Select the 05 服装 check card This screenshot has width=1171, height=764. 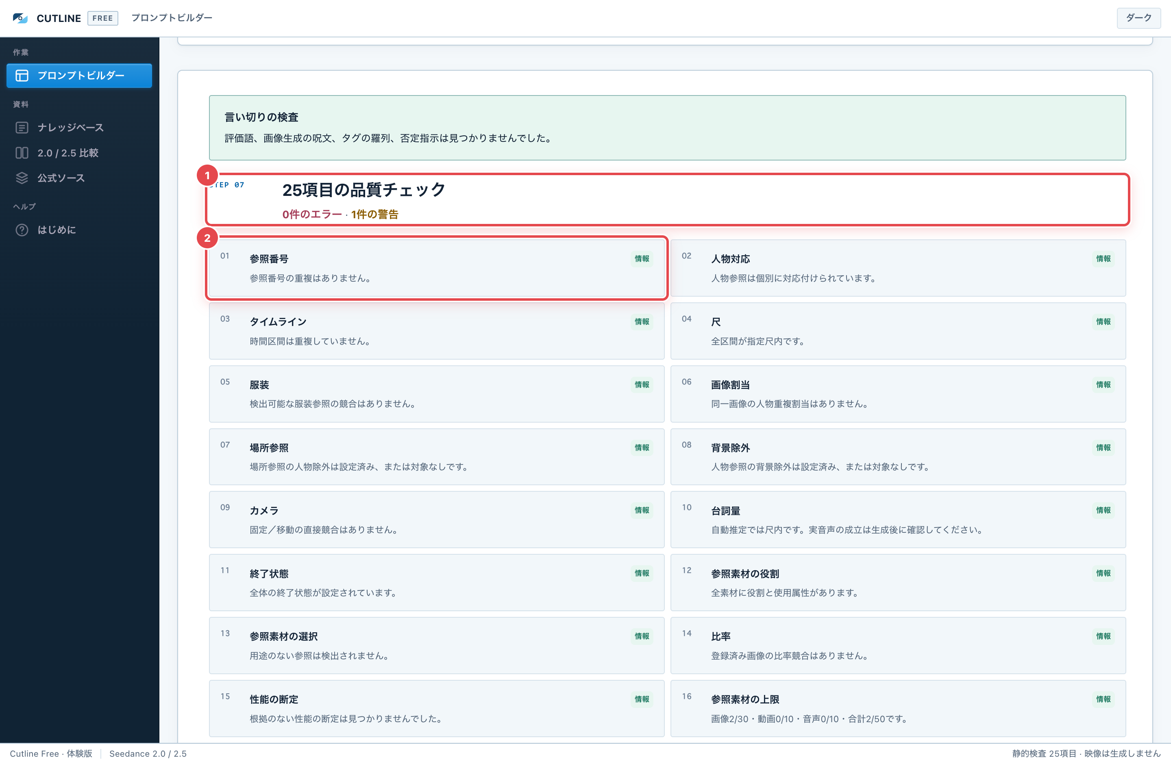pyautogui.click(x=436, y=394)
